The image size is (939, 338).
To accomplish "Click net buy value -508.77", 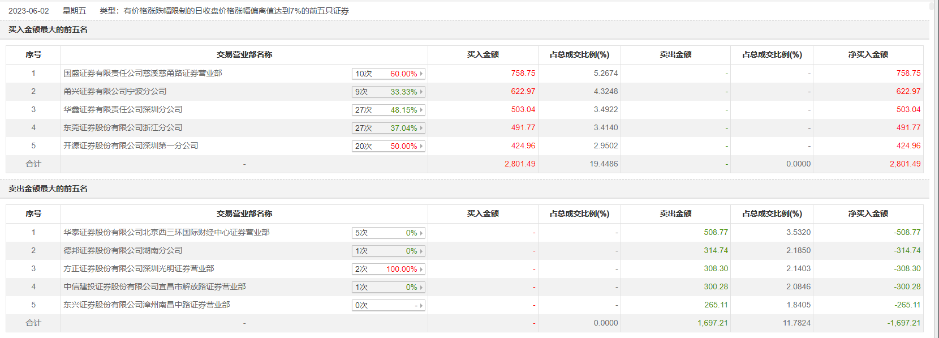I will coord(907,232).
